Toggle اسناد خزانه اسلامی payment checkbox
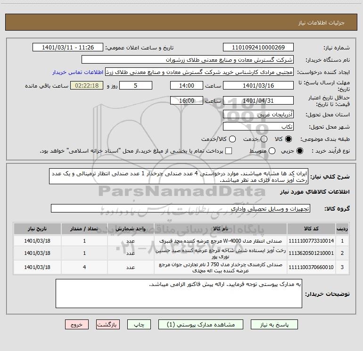 click(x=229, y=151)
